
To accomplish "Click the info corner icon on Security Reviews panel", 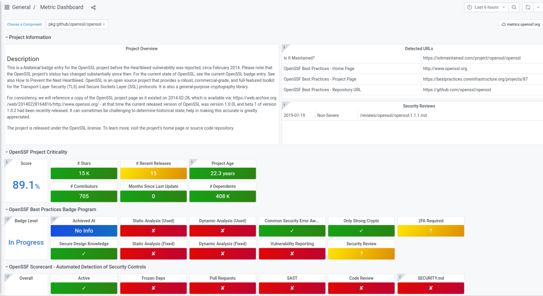I will [x=284, y=104].
